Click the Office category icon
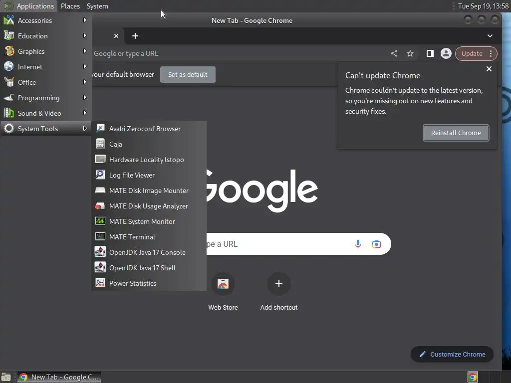Screen dimensions: 511x383 9,82
